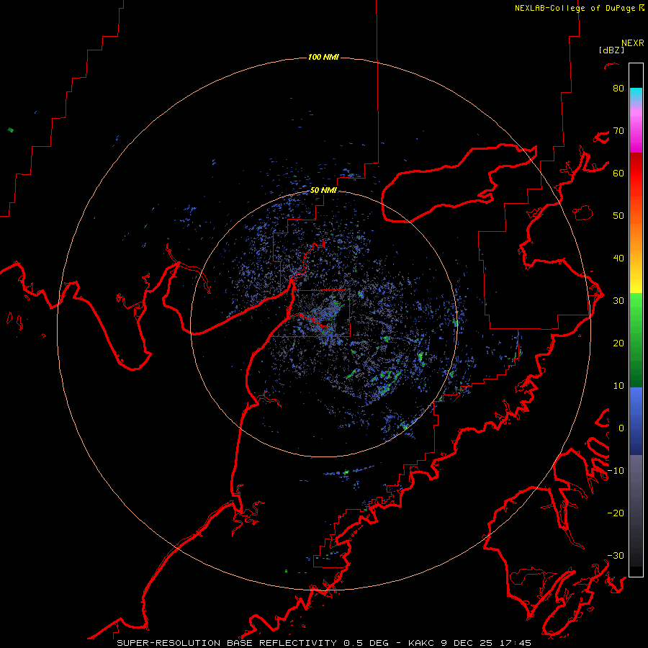
Task: Click the NEXR label above the color scale
Action: [633, 43]
